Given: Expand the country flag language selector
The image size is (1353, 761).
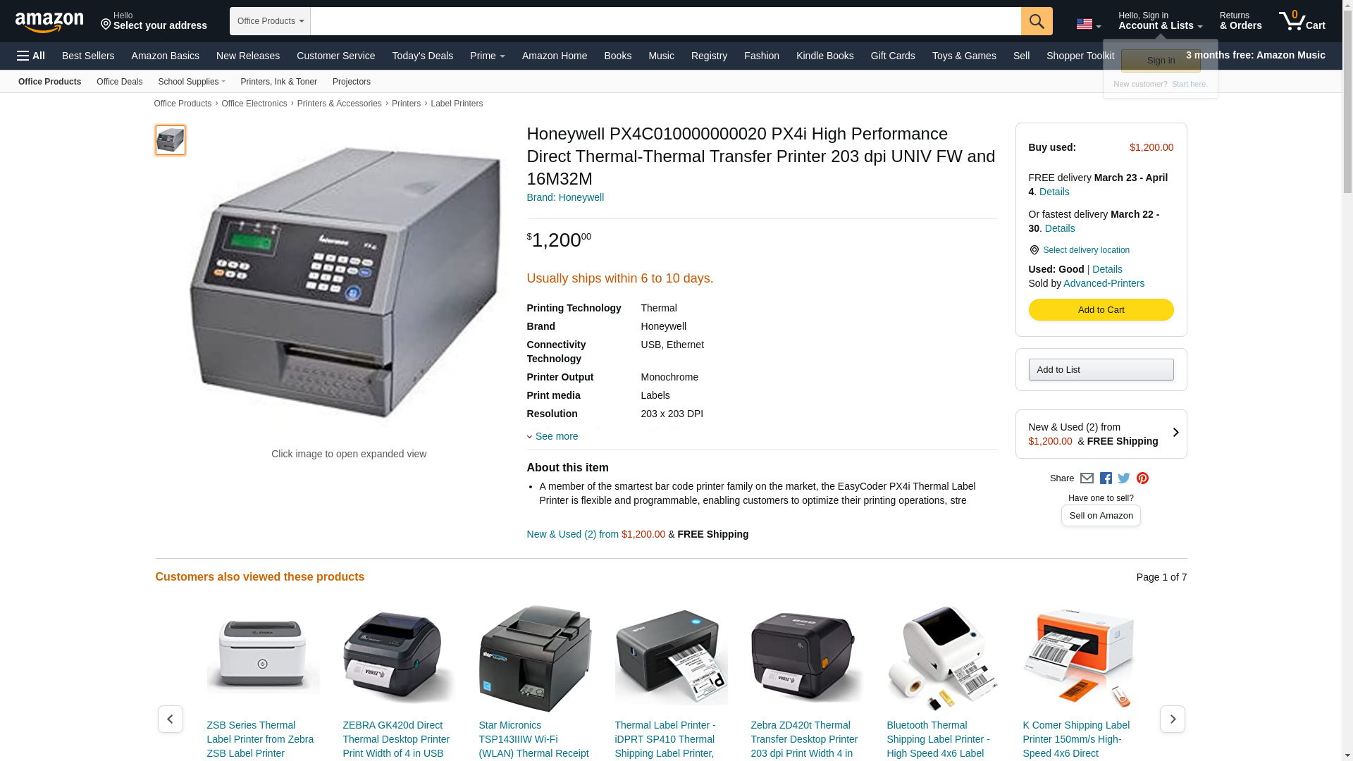Looking at the screenshot, I should click(1088, 24).
